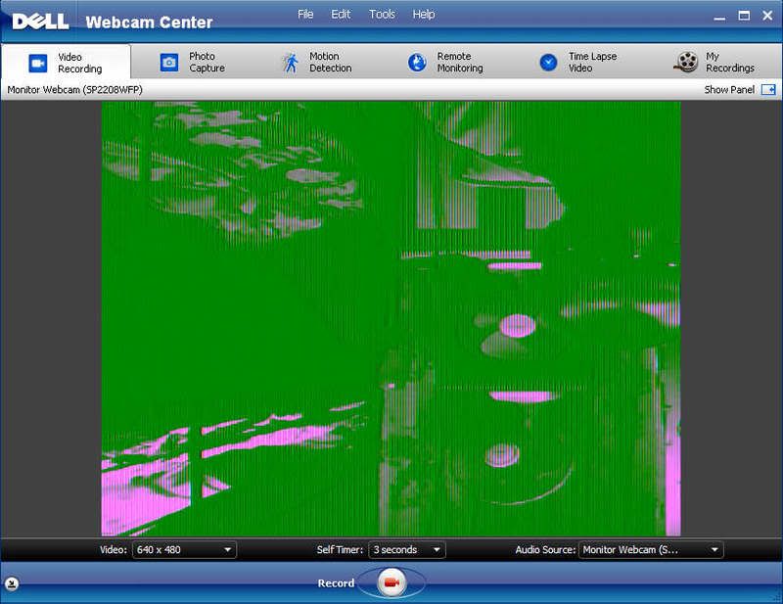Open the Edit menu

point(341,15)
